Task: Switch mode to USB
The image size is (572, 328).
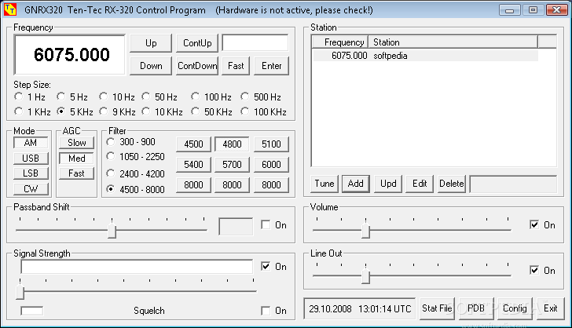Action: (31, 159)
